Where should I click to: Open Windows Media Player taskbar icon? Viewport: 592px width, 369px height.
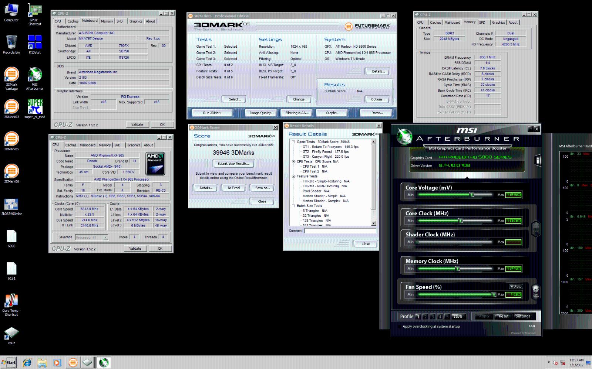[57, 363]
